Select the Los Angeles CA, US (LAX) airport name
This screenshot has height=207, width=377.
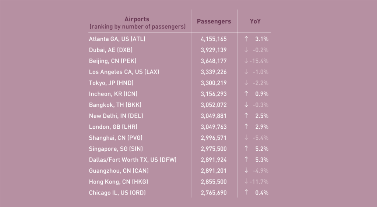[x=124, y=72]
